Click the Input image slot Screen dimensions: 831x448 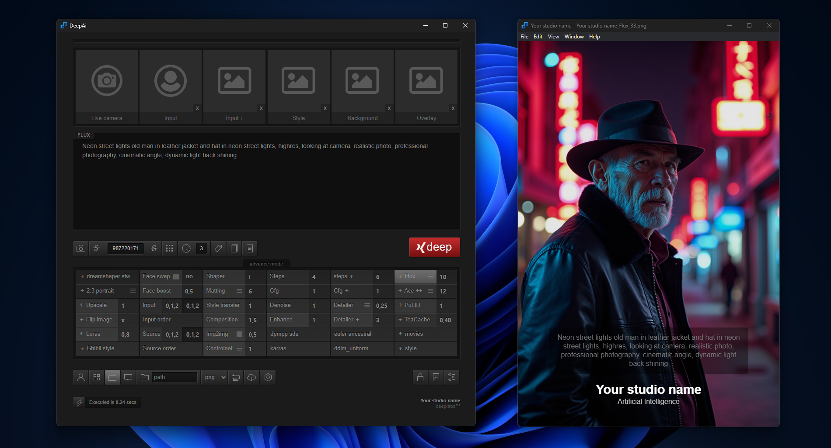pyautogui.click(x=171, y=86)
